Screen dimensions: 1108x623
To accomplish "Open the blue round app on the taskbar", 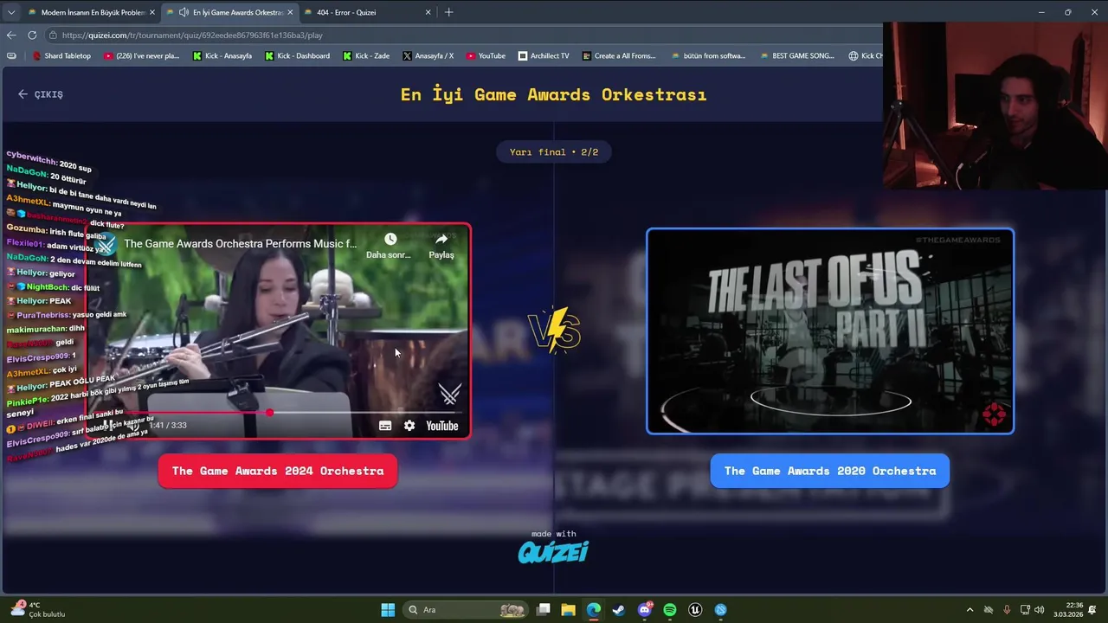I will click(x=720, y=610).
